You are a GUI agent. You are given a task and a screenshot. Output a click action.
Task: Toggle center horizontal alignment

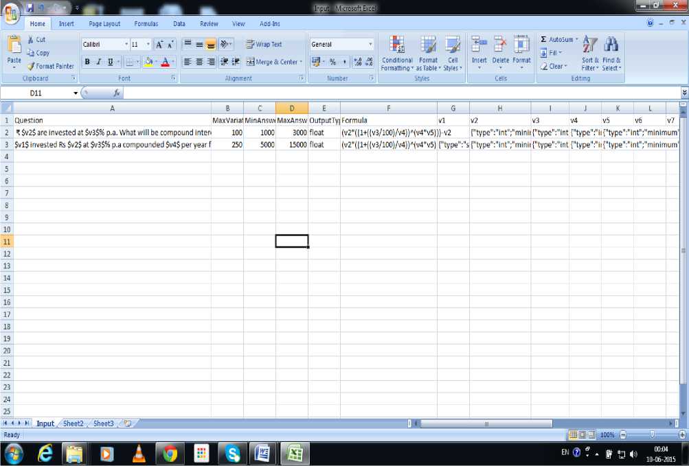pyautogui.click(x=199, y=62)
